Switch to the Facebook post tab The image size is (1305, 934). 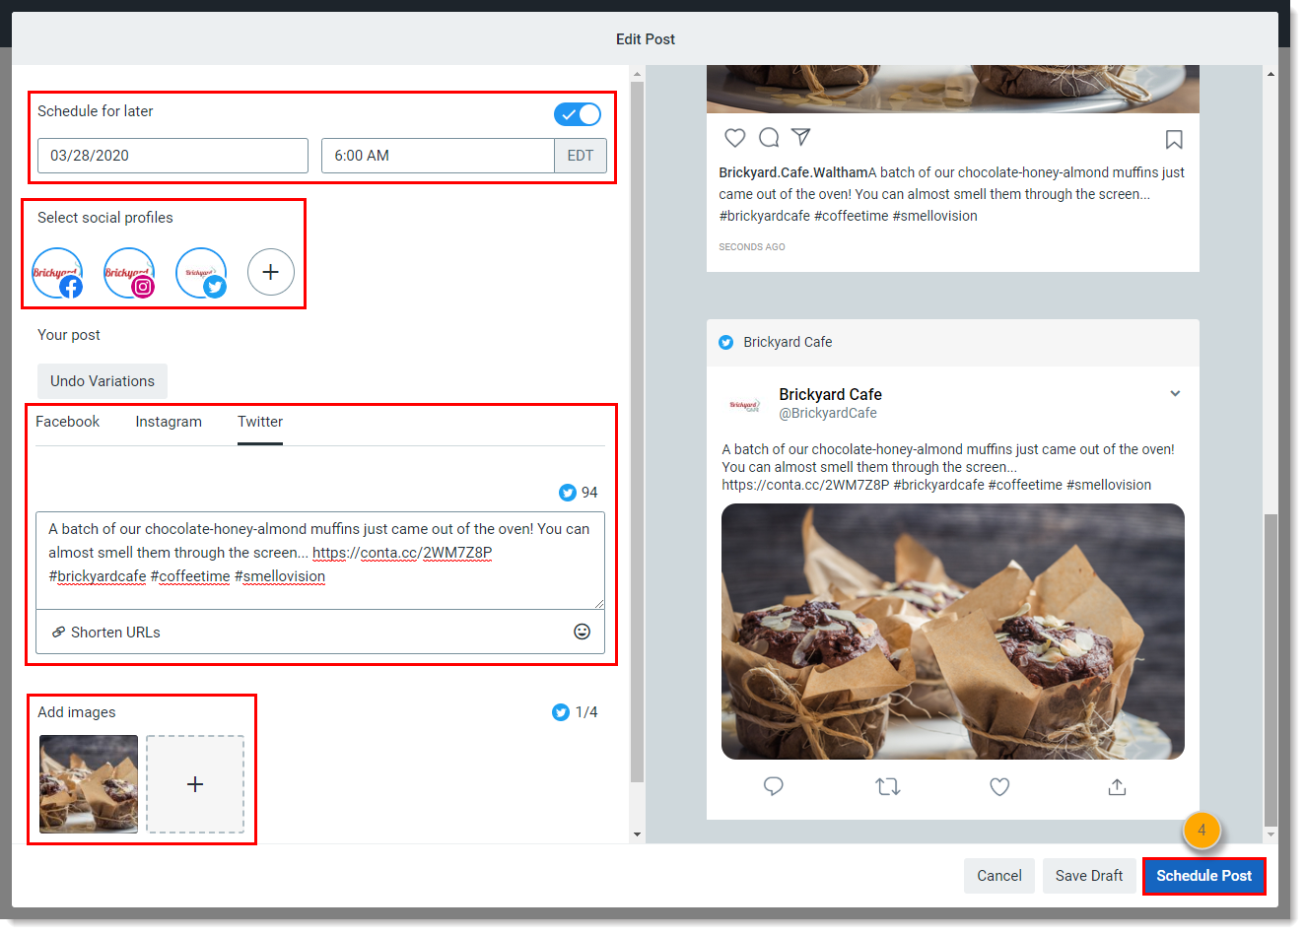point(67,422)
